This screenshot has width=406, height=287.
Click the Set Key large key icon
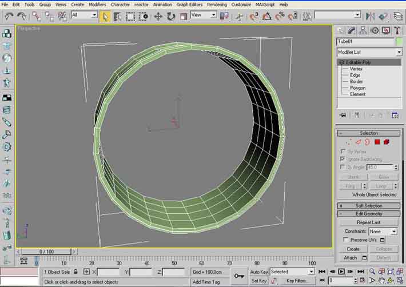(x=239, y=277)
